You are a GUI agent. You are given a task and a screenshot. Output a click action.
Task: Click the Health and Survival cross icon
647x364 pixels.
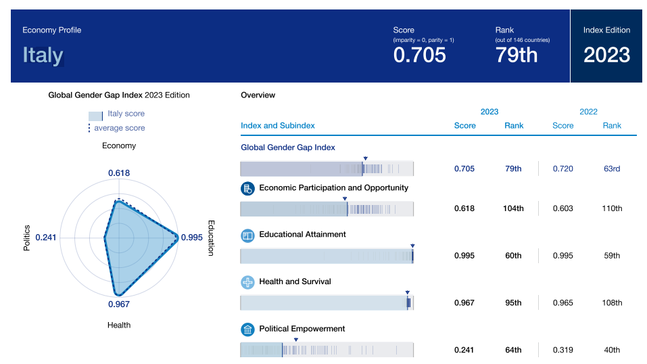[247, 282]
